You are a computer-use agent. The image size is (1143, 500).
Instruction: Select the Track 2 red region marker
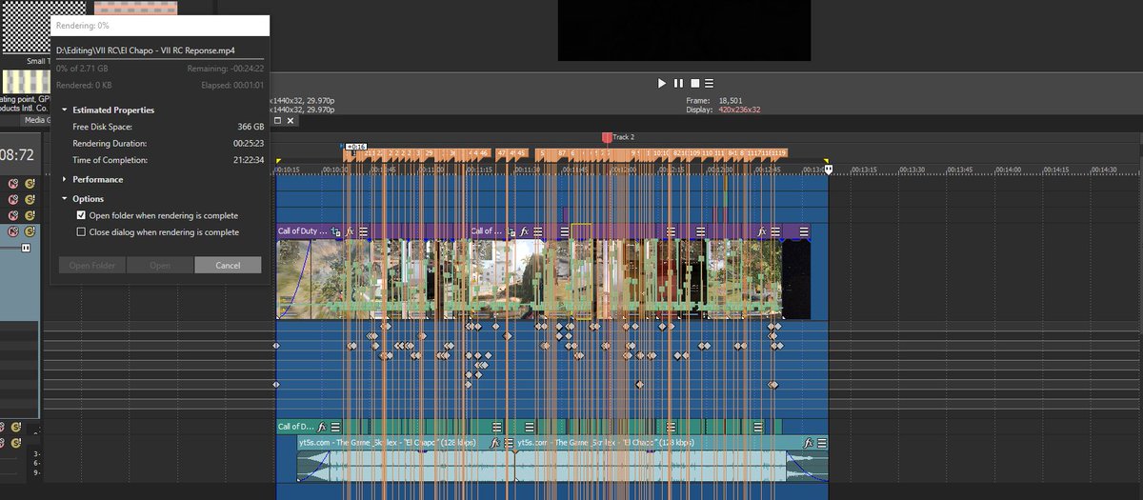606,138
